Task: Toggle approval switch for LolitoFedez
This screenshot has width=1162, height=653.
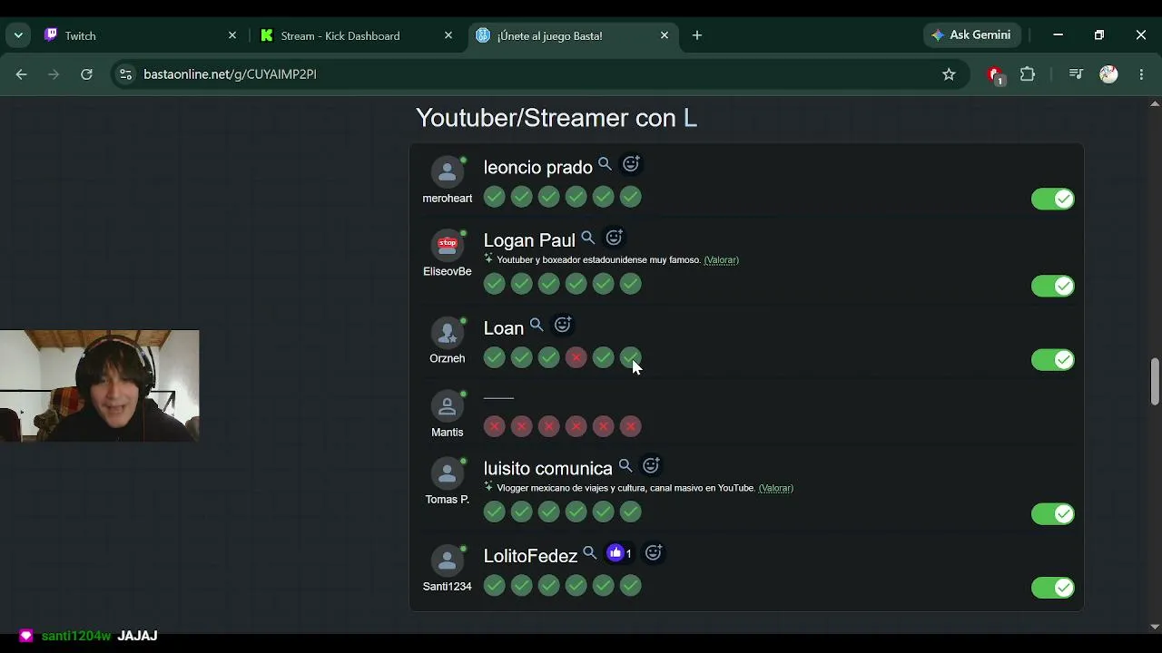Action: click(1053, 588)
